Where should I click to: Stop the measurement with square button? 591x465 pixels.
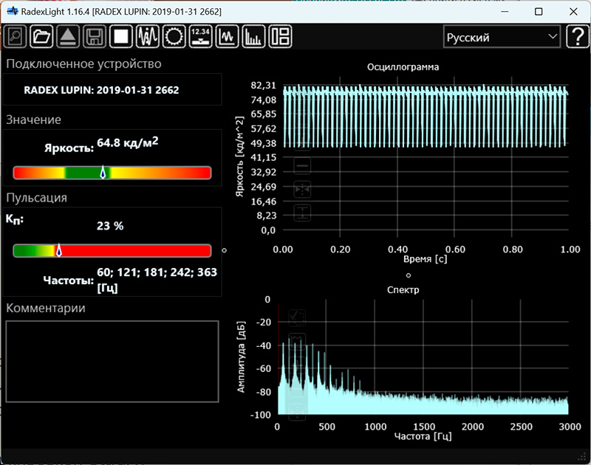[x=120, y=36]
